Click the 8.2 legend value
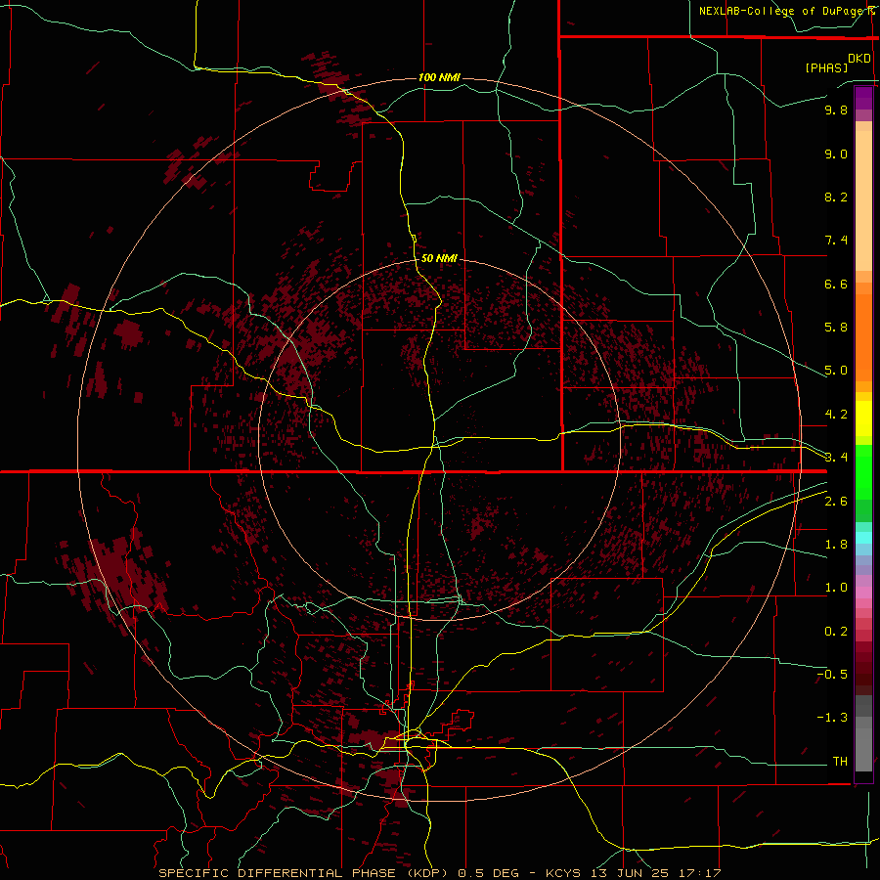880x880 pixels. [836, 197]
